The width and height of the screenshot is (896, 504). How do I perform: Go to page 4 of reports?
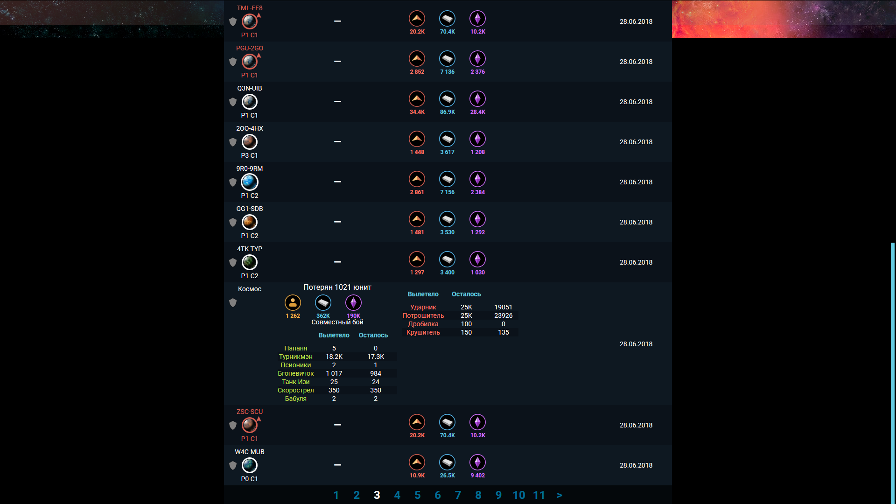coord(397,495)
